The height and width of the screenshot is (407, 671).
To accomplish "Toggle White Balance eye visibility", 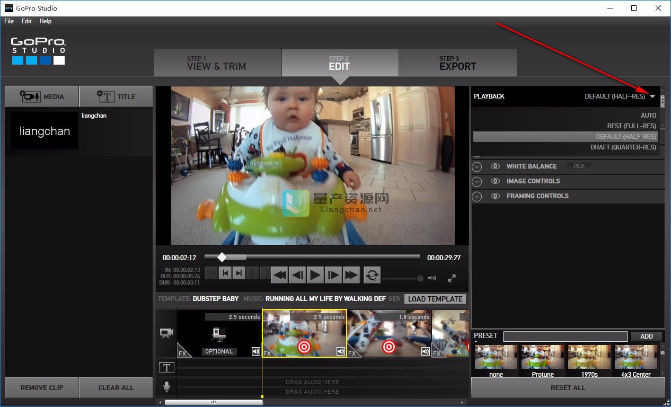I will (x=495, y=166).
